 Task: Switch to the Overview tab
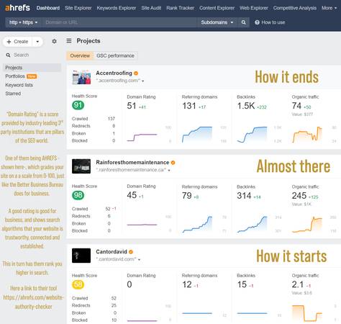[x=80, y=55]
